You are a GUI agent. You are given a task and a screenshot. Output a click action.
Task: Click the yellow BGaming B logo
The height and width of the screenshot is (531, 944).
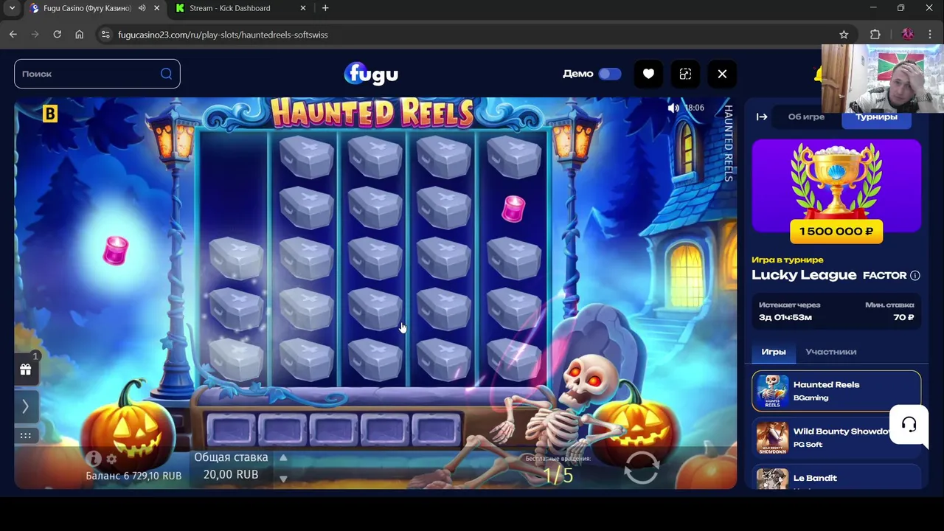(x=49, y=114)
